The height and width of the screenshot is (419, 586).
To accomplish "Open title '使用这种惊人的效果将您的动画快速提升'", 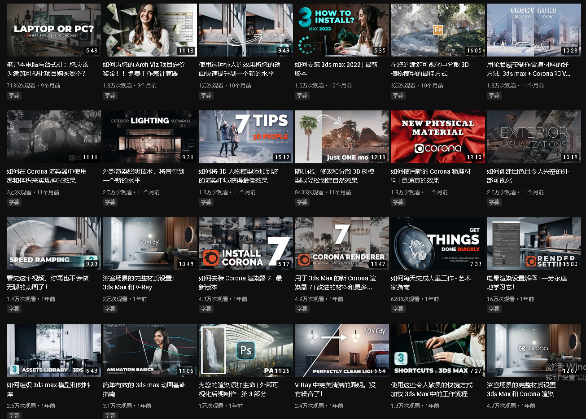I will coord(240,69).
